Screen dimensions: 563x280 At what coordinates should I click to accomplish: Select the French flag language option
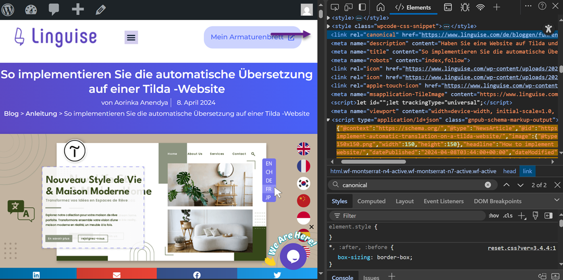(303, 166)
